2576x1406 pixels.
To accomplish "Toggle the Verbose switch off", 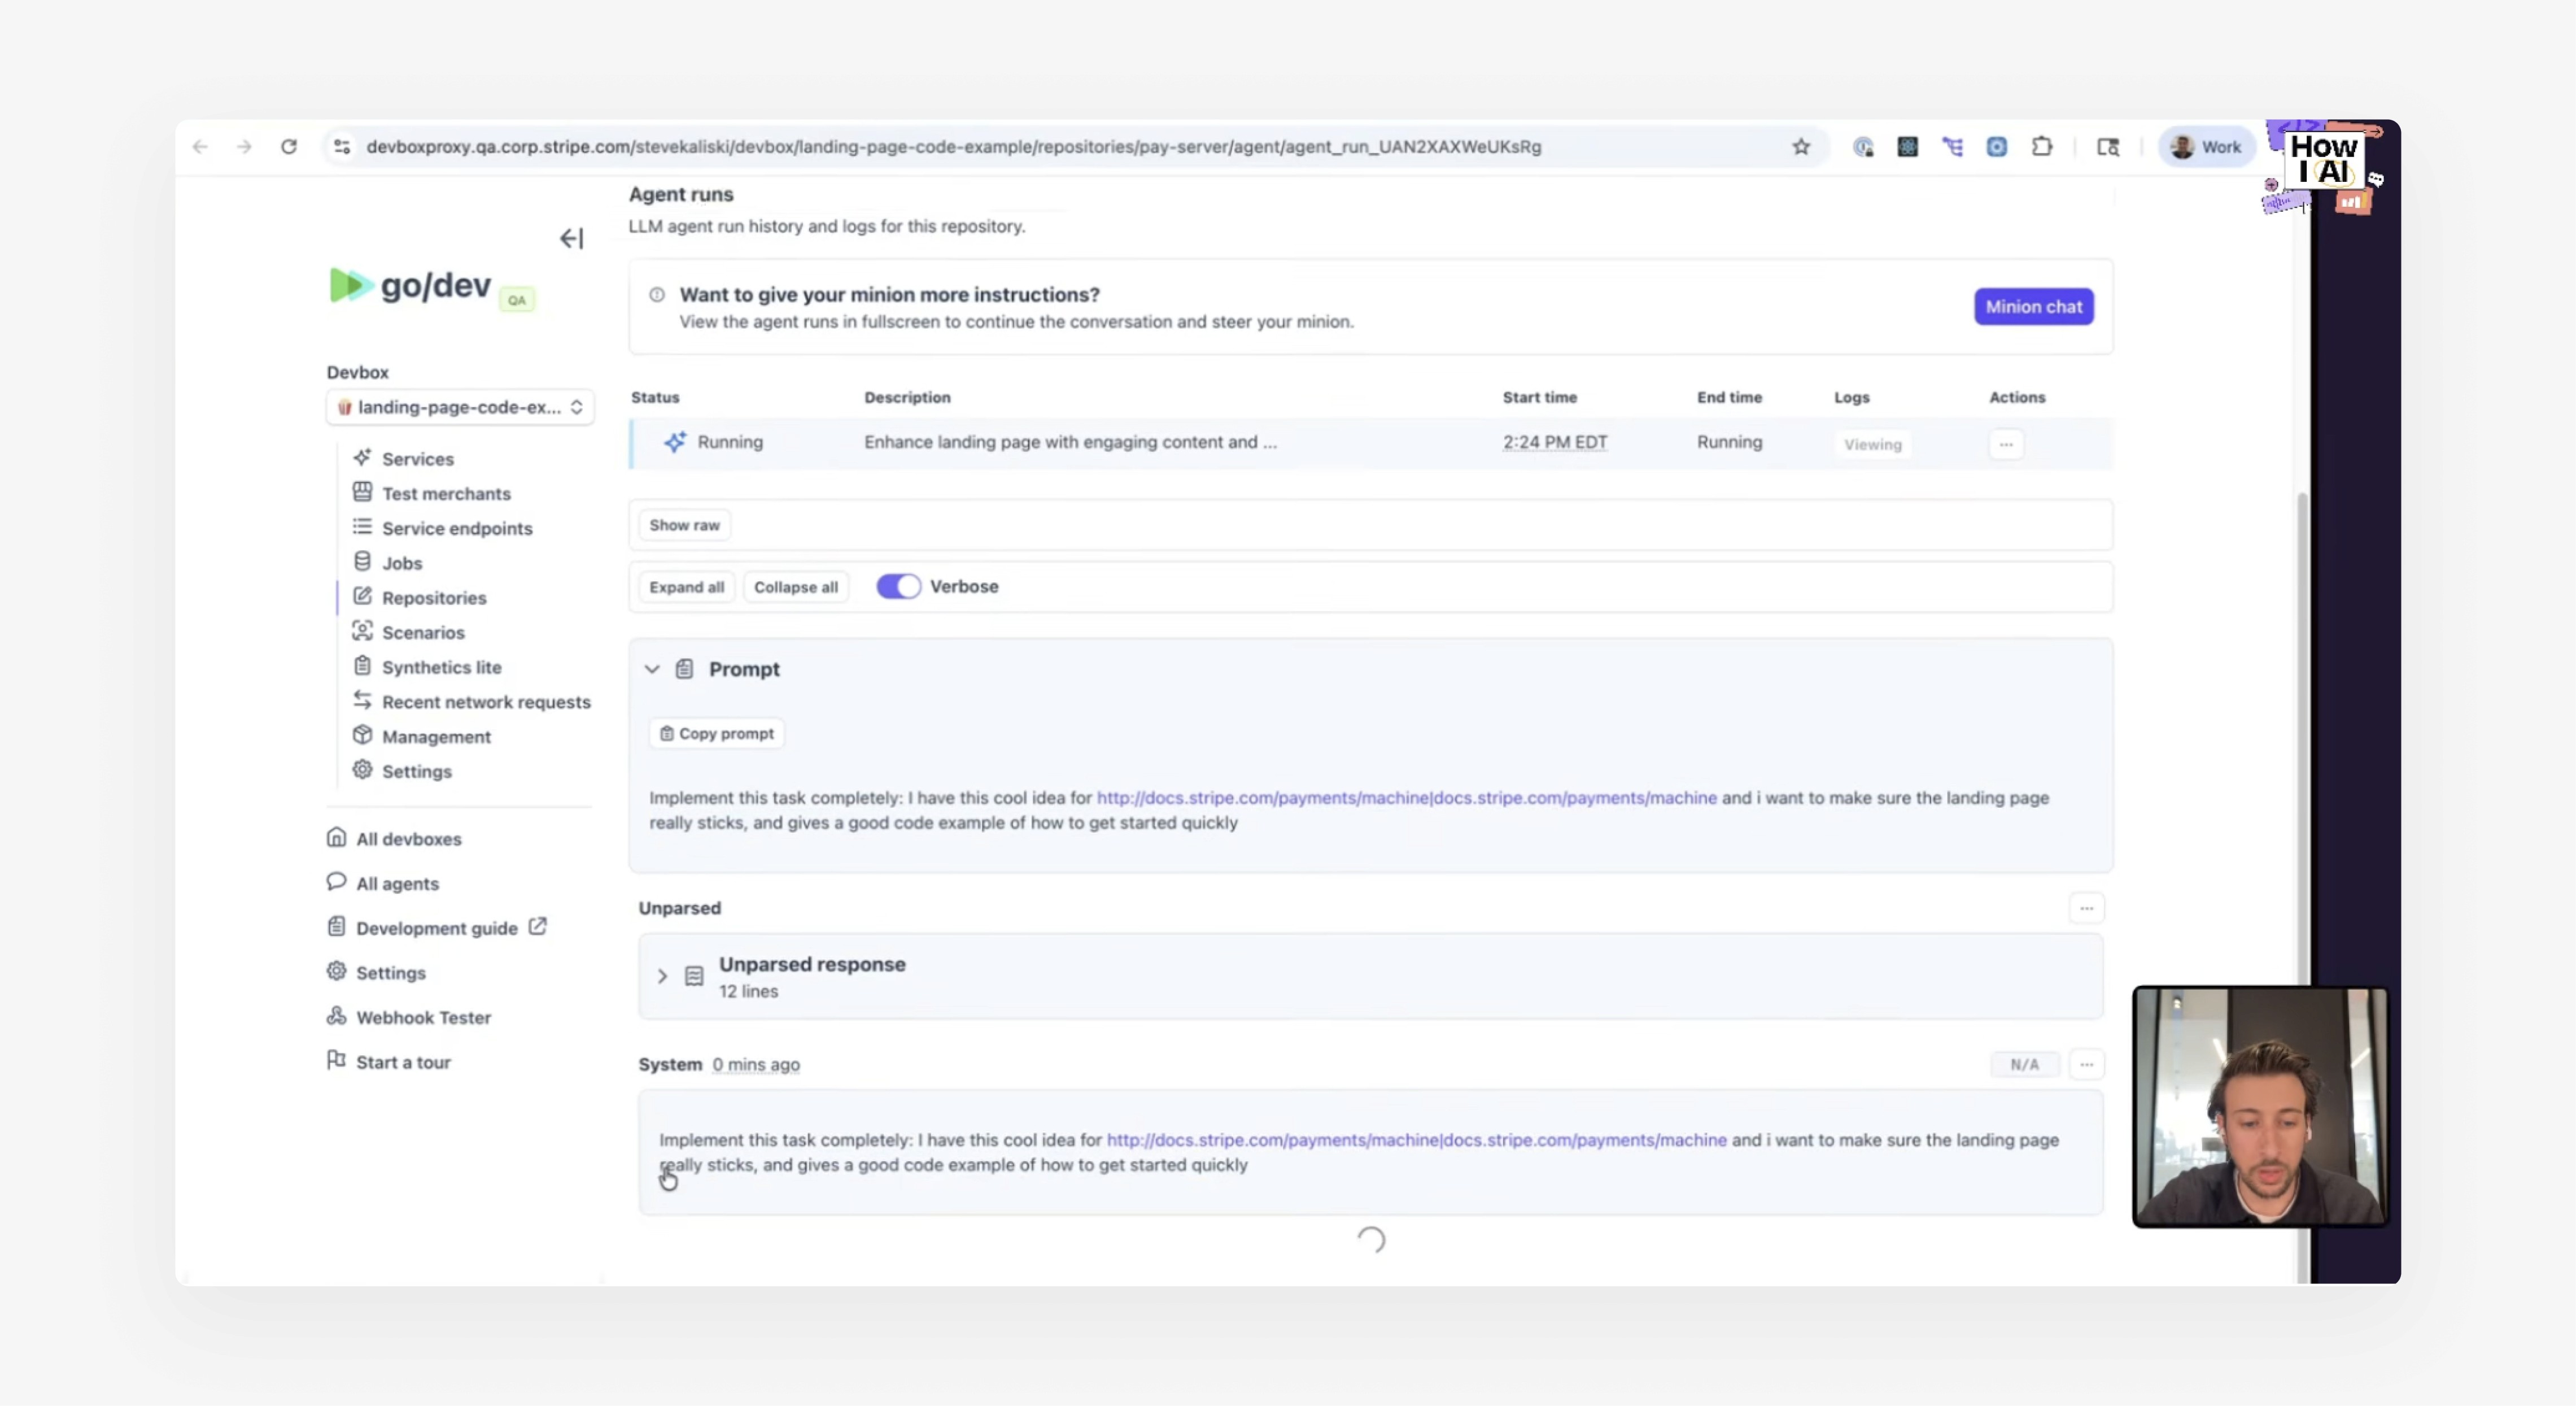I will (898, 587).
